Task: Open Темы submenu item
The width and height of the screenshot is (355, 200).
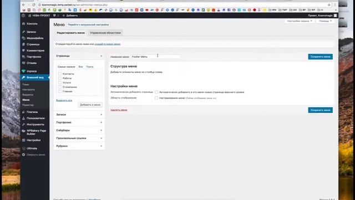Action: [26, 84]
